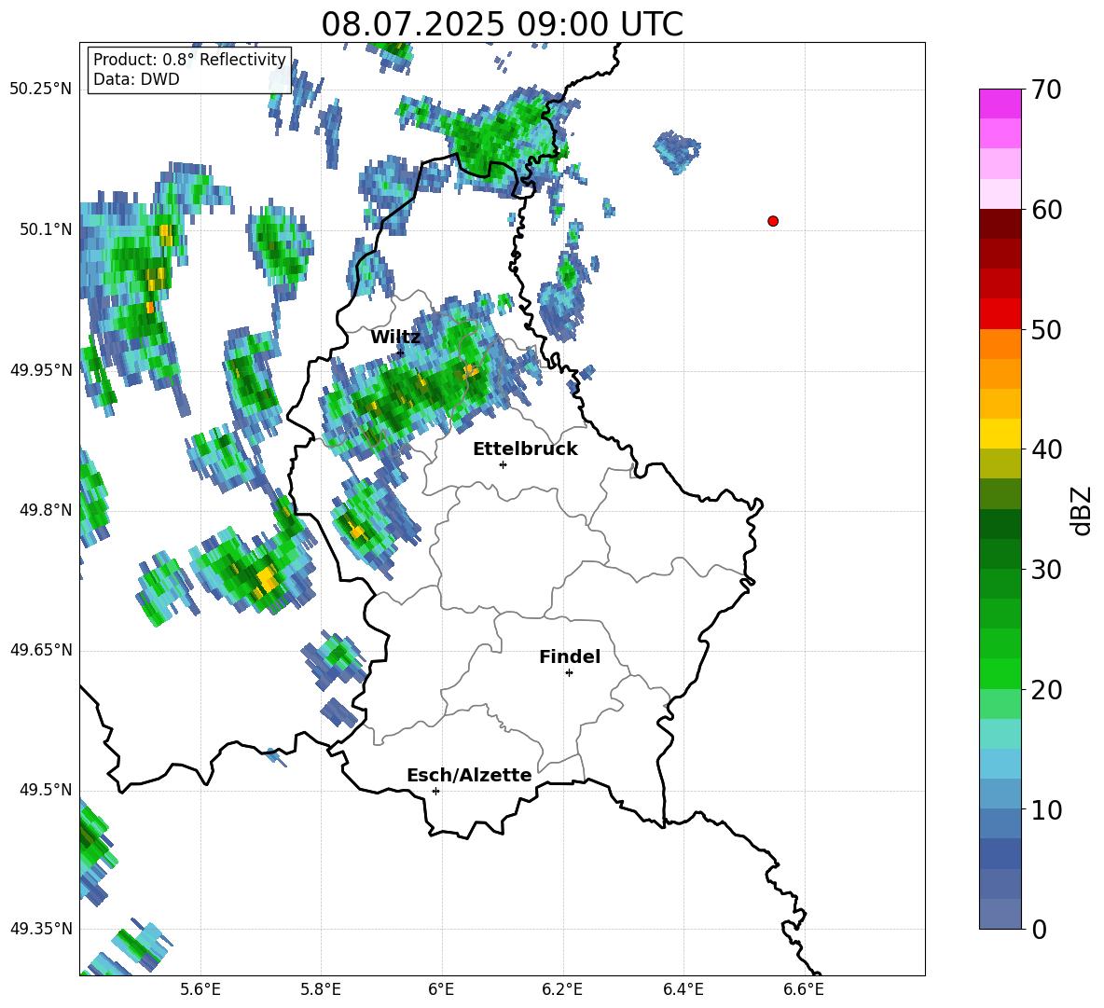The width and height of the screenshot is (1104, 1008).
Task: Click the 50.1°N latitude label
Action: 46,229
